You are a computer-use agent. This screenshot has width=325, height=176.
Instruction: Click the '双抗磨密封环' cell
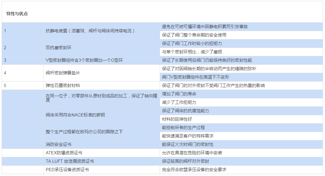58,48
